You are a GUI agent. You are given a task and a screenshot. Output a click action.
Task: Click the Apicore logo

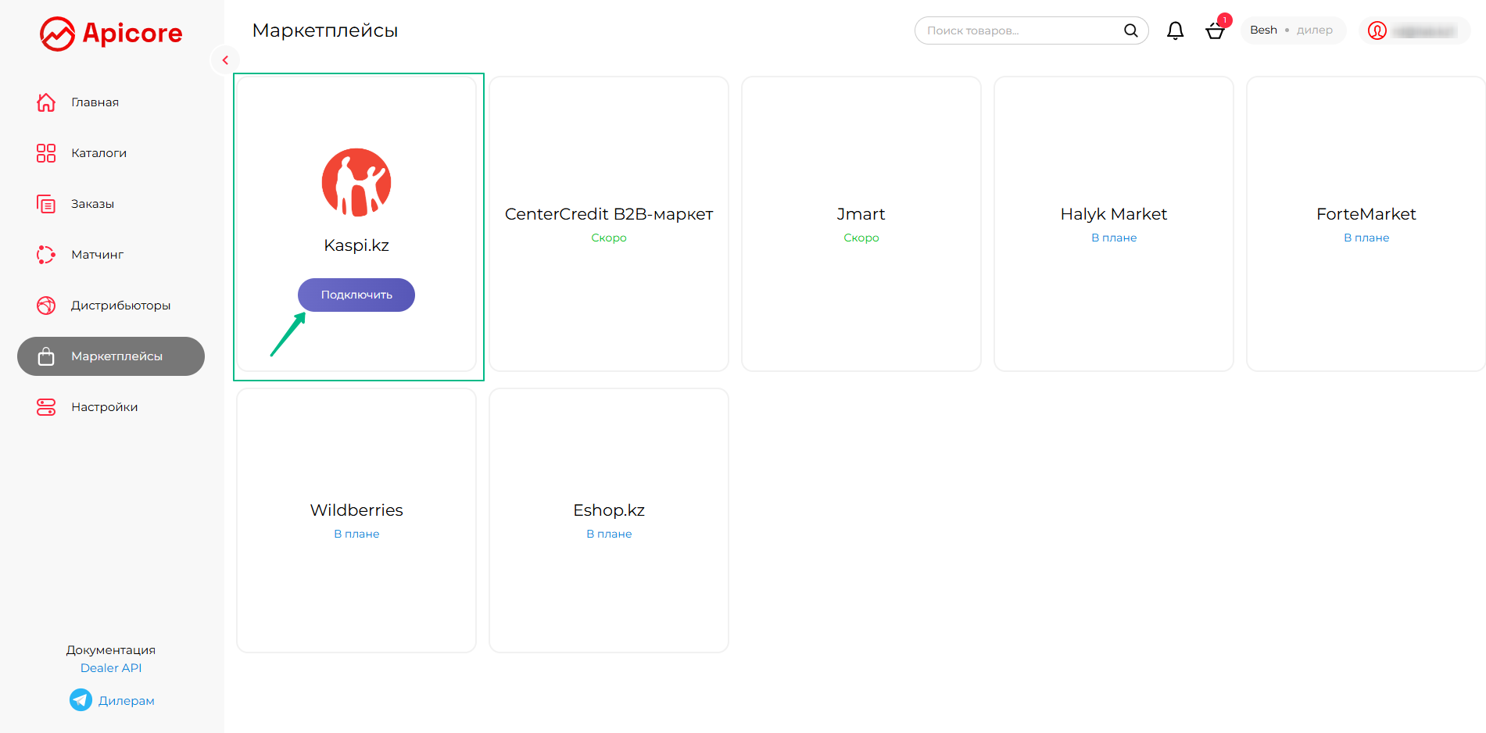tap(110, 34)
